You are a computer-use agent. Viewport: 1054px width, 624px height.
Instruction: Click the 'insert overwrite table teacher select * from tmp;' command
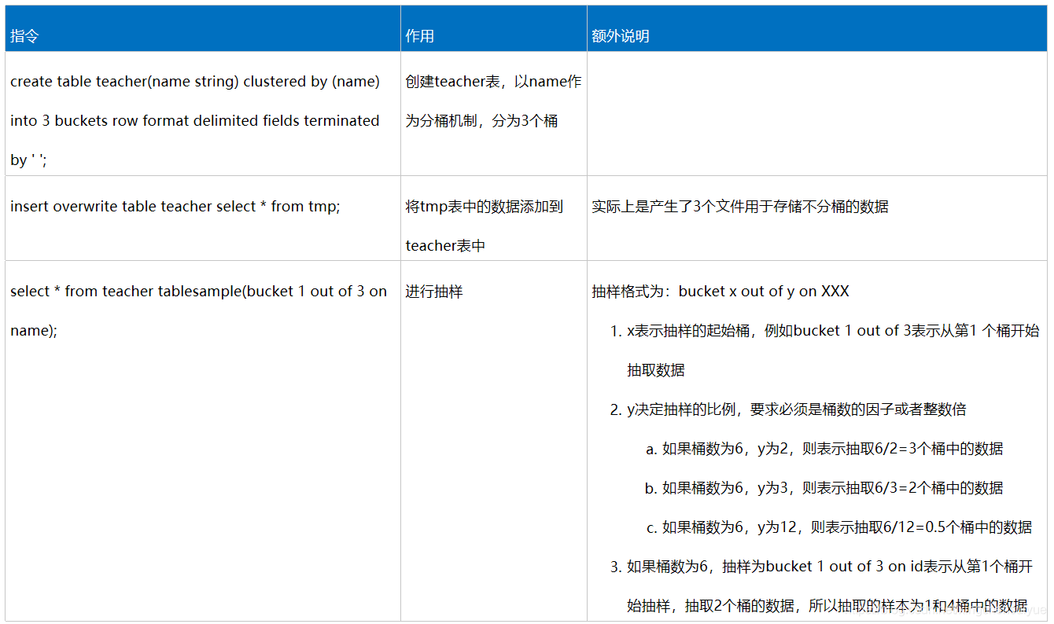pos(175,207)
